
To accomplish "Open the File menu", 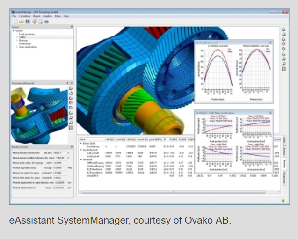I will [14, 16].
